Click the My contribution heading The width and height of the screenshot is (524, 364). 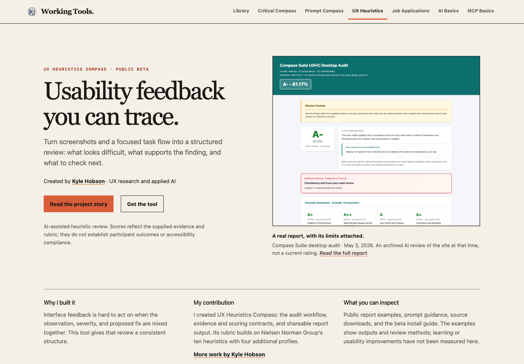point(214,302)
